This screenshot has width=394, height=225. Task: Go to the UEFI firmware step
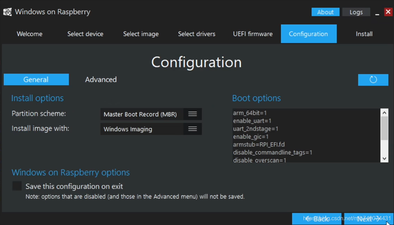(x=253, y=34)
